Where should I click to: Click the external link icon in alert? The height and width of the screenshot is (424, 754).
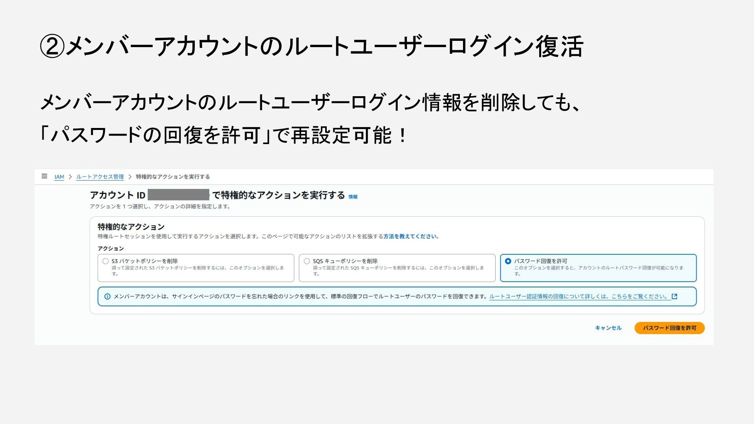click(x=675, y=296)
